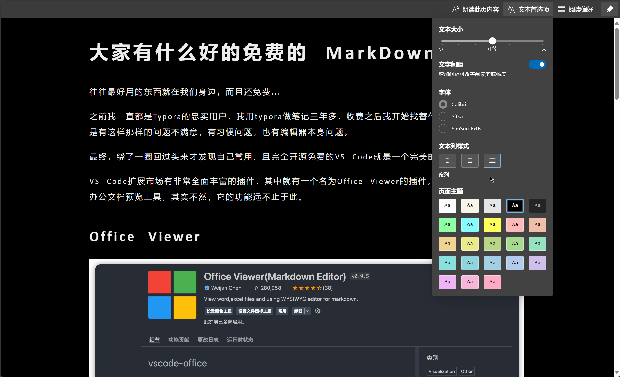Choose the SimSun-ExtB font option
This screenshot has width=620, height=377.
pos(443,129)
